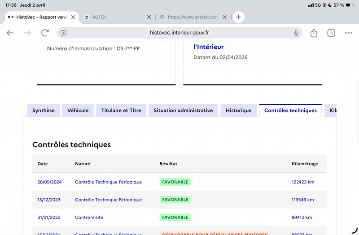Reload the HistoVec page
359x235 pixels.
point(45,33)
